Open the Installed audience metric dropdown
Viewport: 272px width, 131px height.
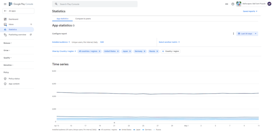click(61, 42)
